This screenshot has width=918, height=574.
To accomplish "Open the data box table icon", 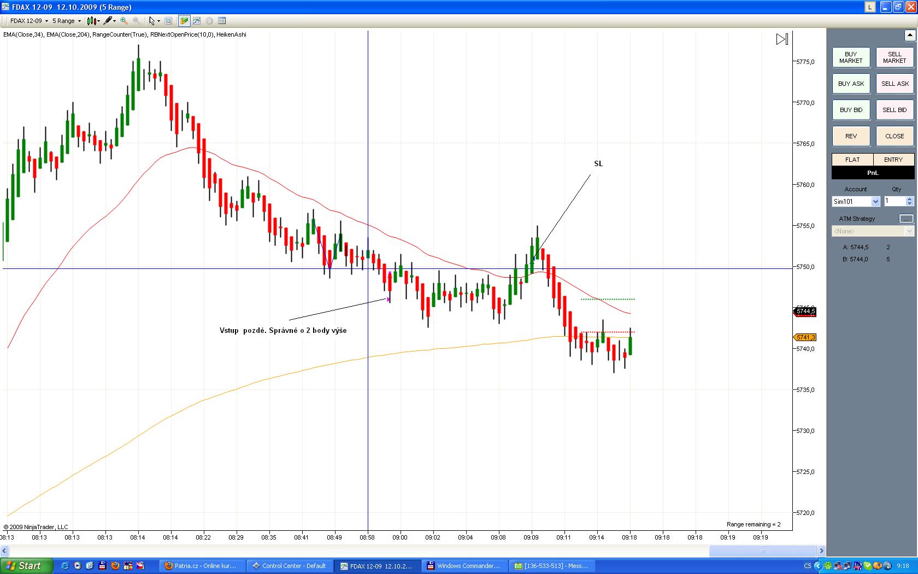I will click(x=222, y=21).
